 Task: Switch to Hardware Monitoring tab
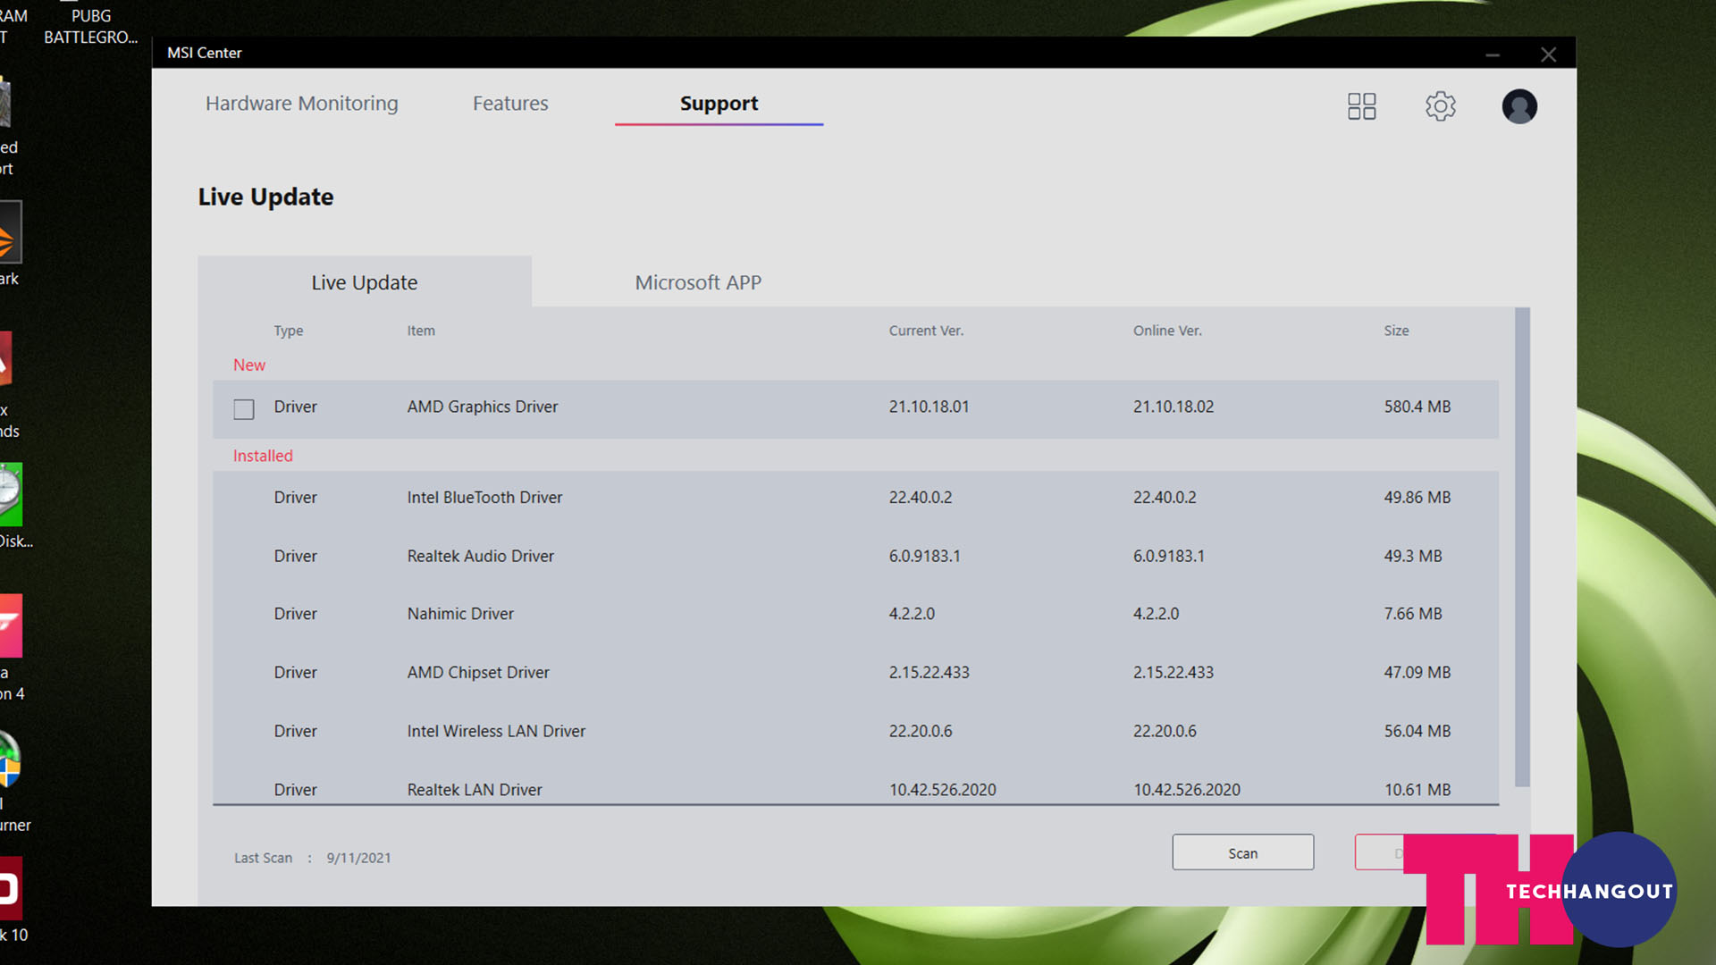click(x=302, y=104)
